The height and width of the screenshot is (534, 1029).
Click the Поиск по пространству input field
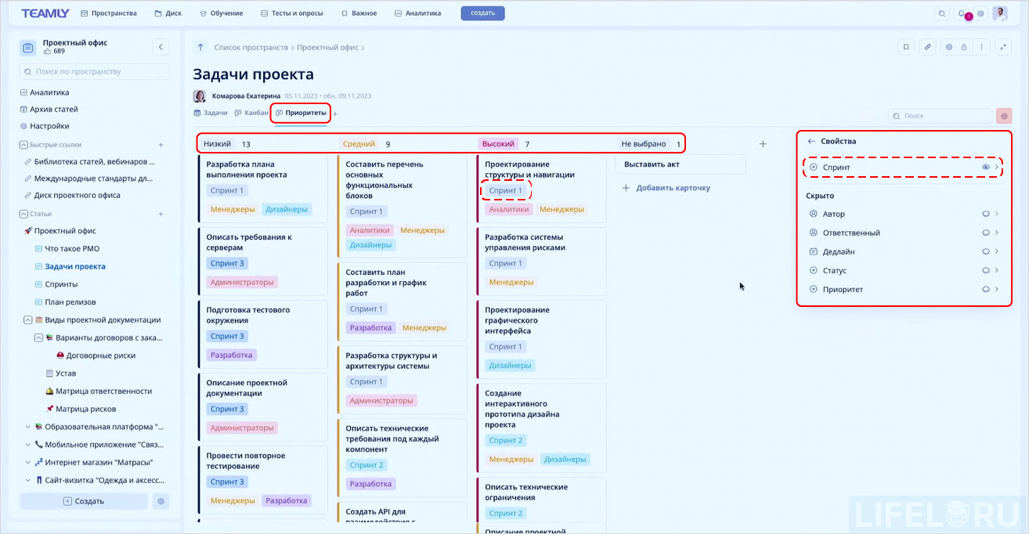[94, 71]
